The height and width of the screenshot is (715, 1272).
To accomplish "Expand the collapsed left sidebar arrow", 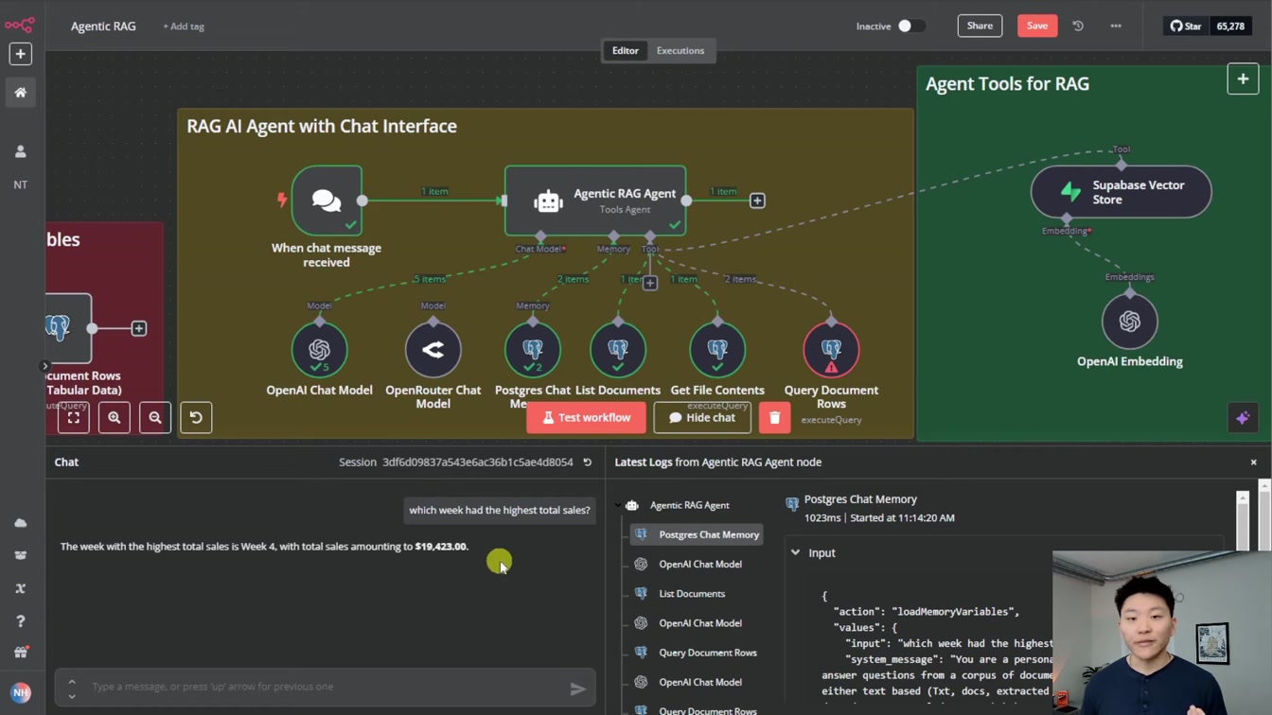I will coord(44,366).
